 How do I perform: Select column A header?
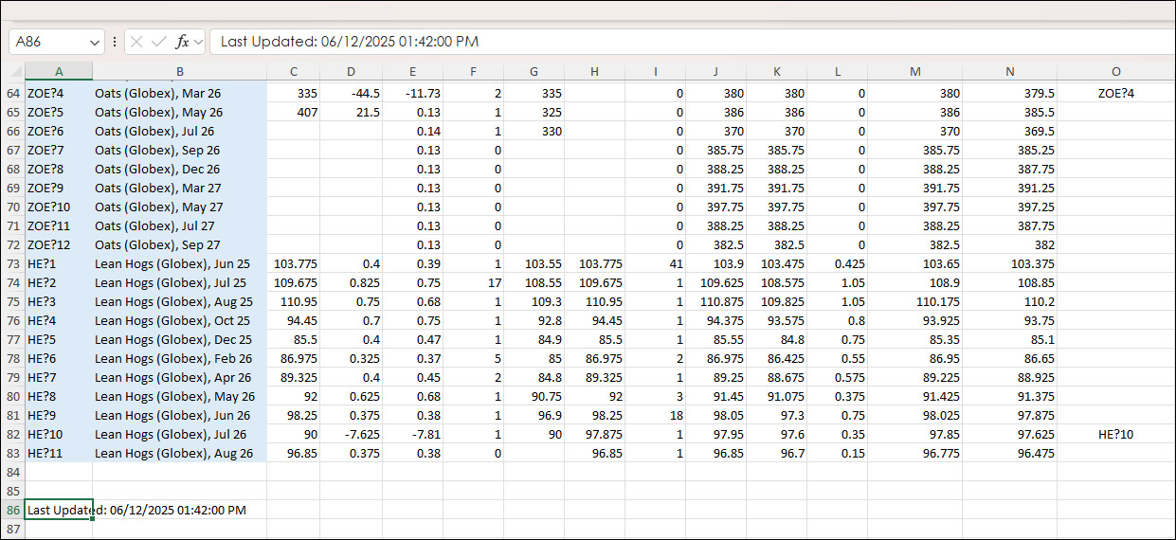[59, 72]
